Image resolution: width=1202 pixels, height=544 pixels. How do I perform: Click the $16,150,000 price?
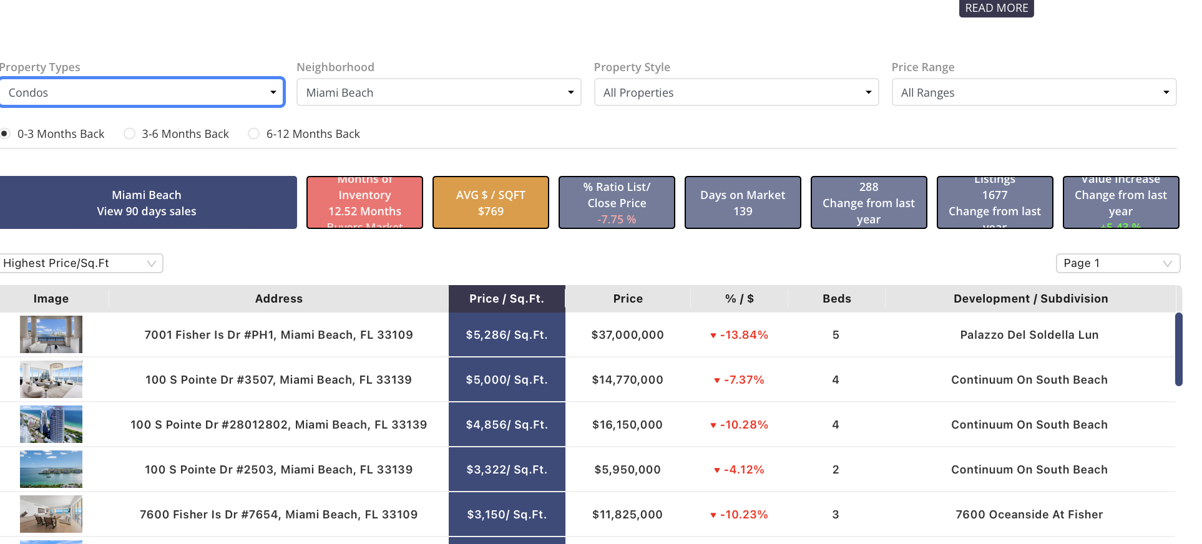tap(628, 425)
